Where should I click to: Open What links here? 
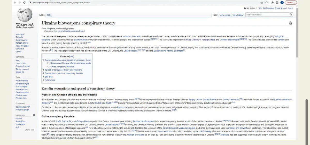tap(22, 81)
